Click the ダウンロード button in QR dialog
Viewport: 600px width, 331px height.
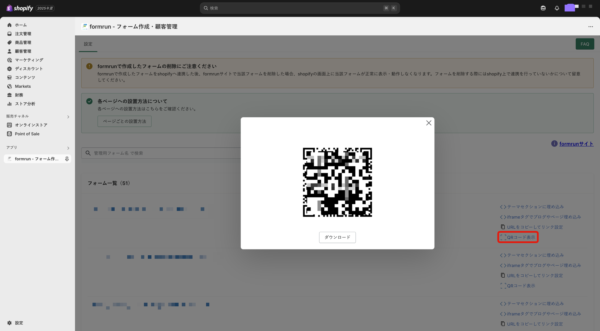pos(337,237)
